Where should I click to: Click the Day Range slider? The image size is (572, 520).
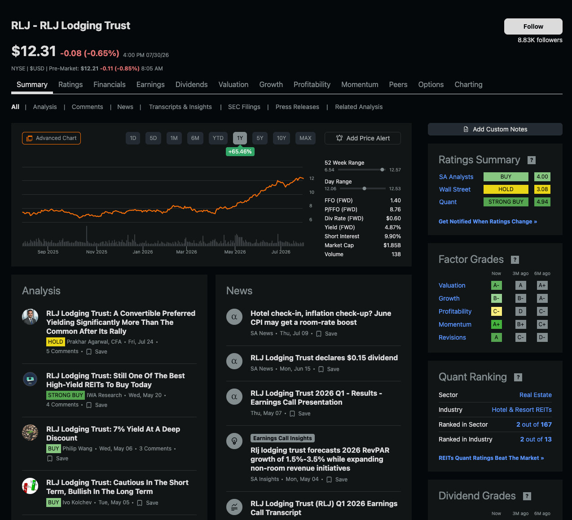362,188
